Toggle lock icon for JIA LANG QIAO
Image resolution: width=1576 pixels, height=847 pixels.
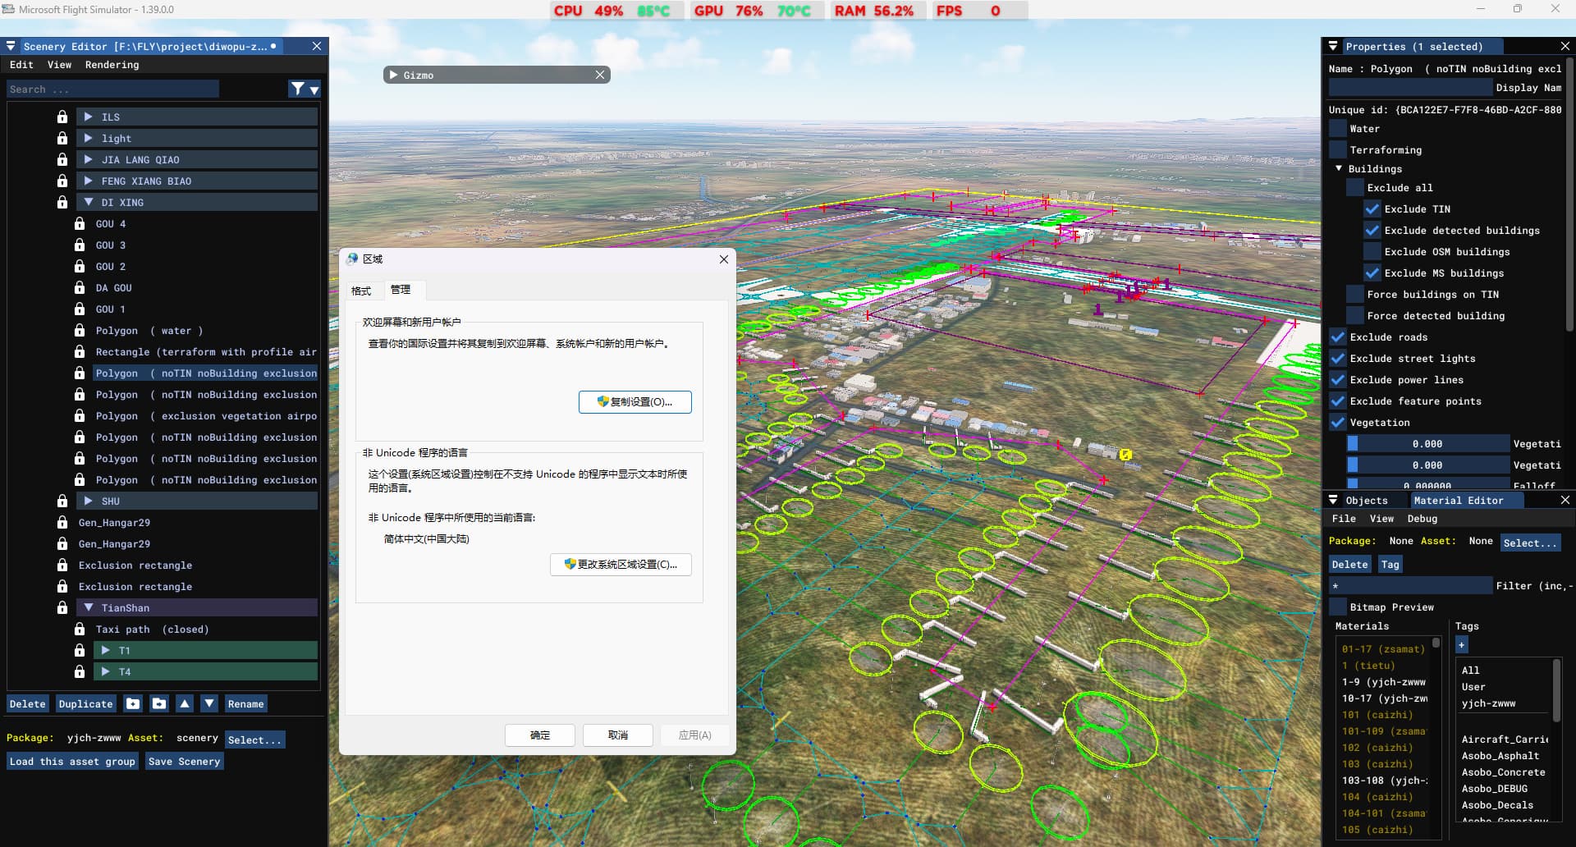[x=62, y=160]
